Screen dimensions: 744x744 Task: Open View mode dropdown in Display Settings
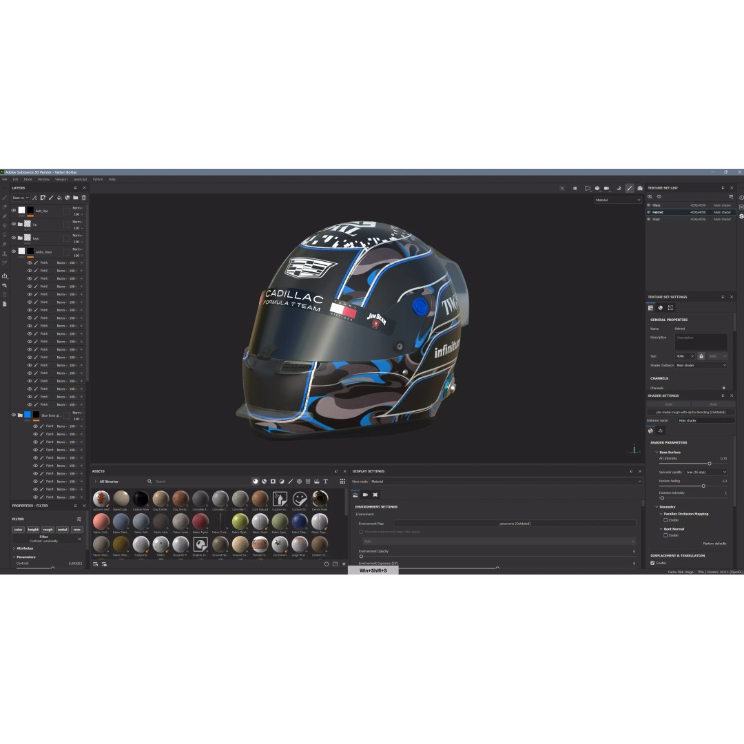506,482
